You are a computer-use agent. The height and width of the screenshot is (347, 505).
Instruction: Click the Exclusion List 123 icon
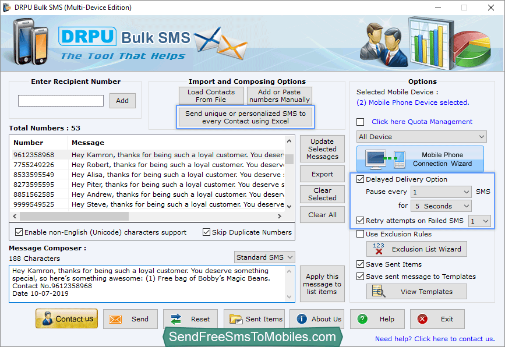pyautogui.click(x=379, y=249)
